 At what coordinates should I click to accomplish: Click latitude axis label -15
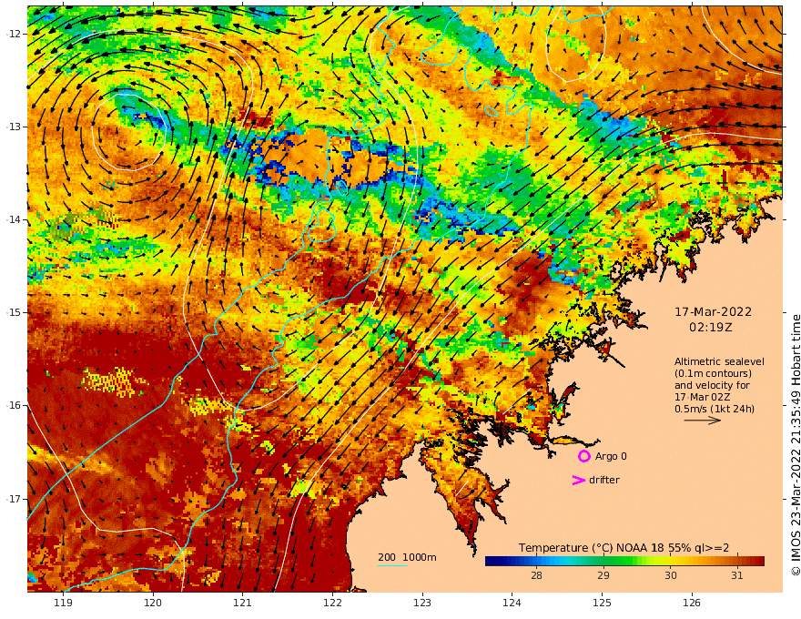pyautogui.click(x=14, y=312)
